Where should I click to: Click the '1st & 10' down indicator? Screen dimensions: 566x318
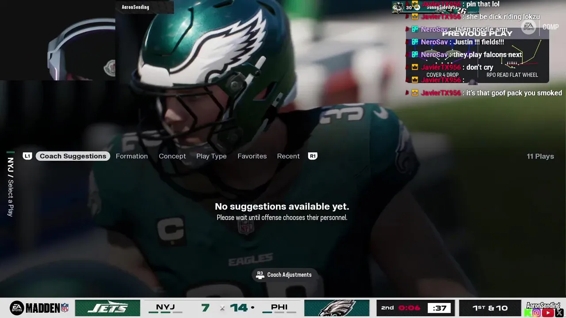tap(489, 308)
